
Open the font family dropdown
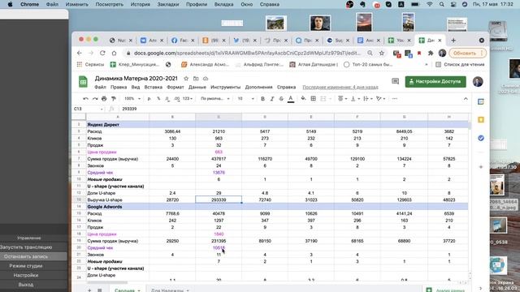click(x=214, y=99)
